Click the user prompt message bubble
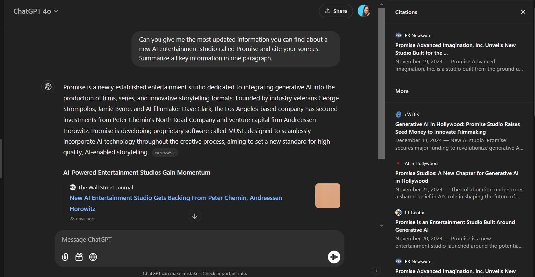535x277 pixels. pos(236,49)
